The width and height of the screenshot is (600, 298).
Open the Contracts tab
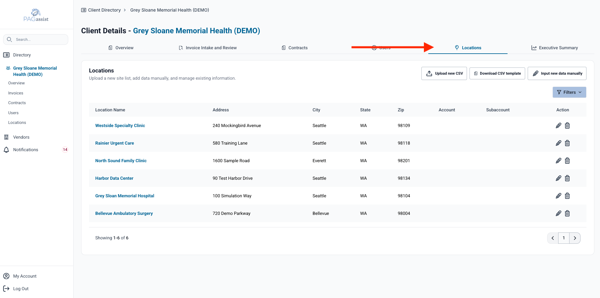pos(295,48)
